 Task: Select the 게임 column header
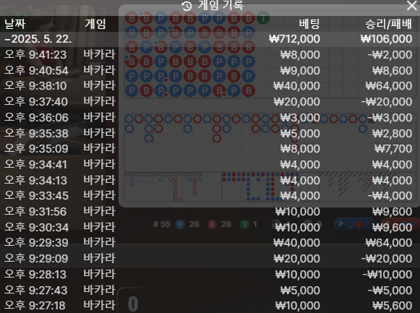coord(95,24)
